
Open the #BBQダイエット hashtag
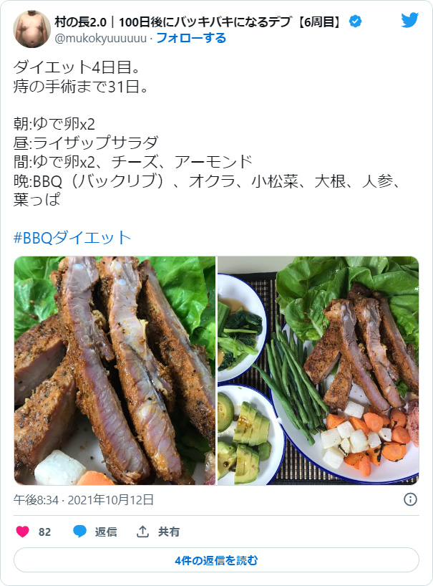pyautogui.click(x=72, y=238)
